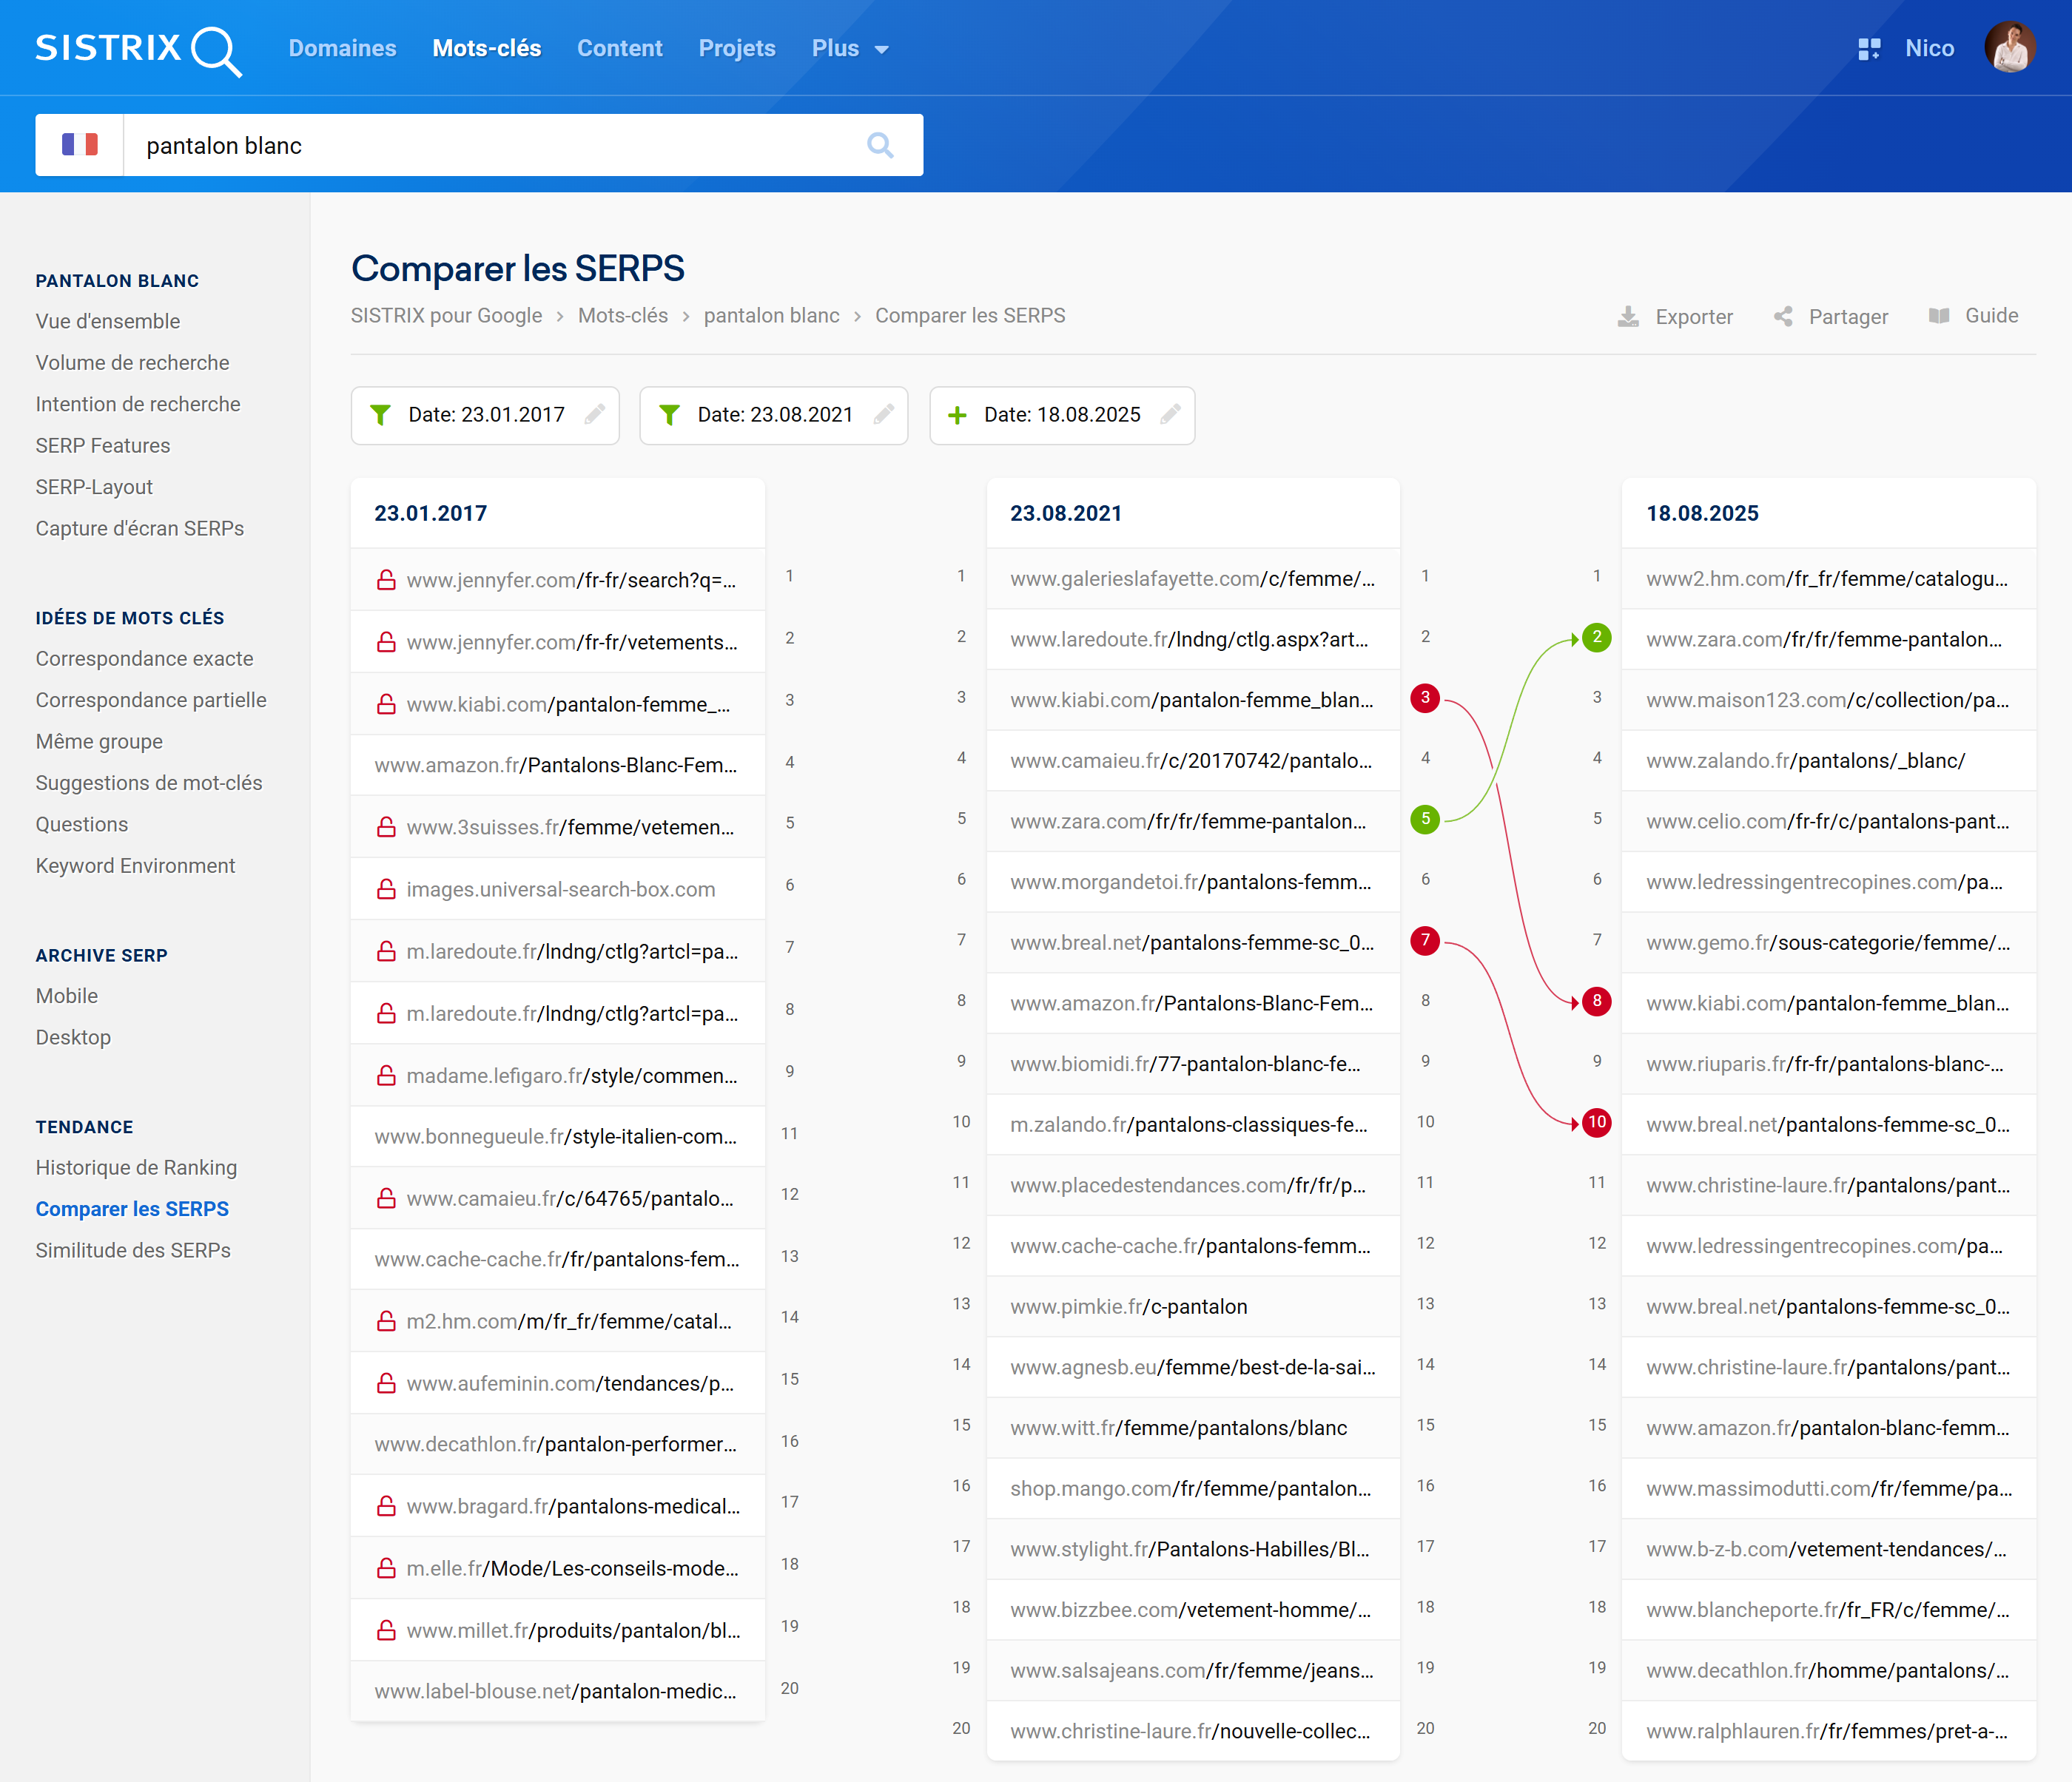
Task: Edit the Date 18.08.2025 pencil icon
Action: pos(1171,414)
